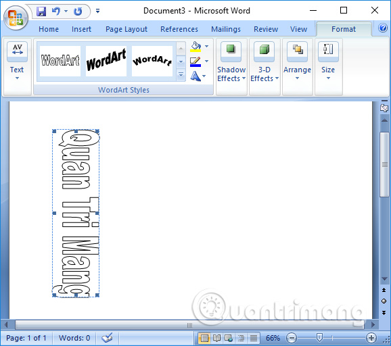Click the 66% zoom level
The width and height of the screenshot is (391, 346).
click(273, 338)
